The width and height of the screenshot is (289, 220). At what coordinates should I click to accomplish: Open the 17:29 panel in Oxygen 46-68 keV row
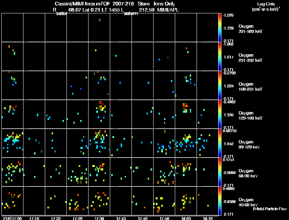click(x=77, y=201)
